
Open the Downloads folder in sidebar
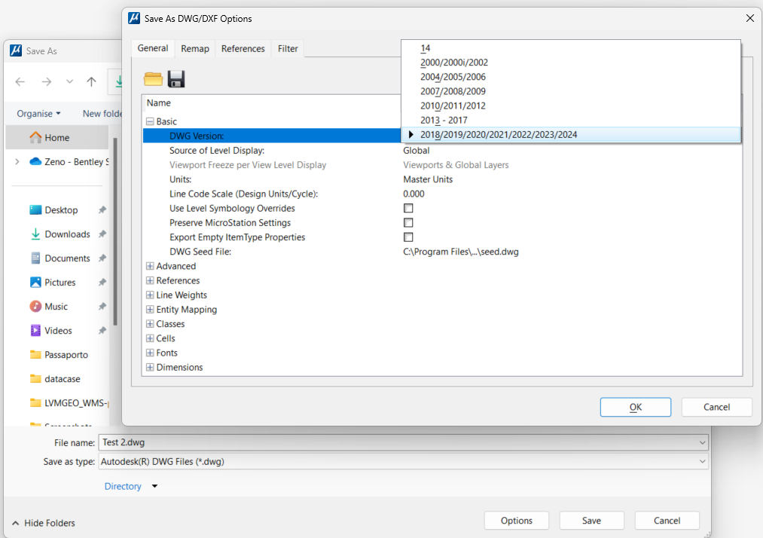point(66,234)
